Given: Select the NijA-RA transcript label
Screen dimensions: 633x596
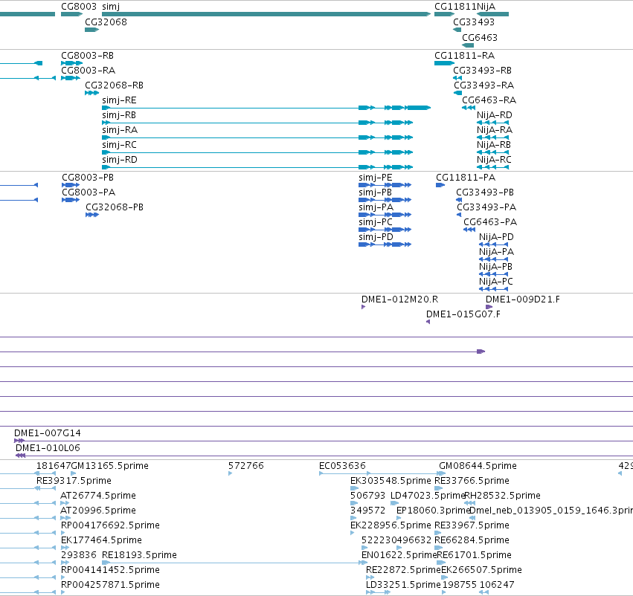Looking at the screenshot, I should coord(495,130).
